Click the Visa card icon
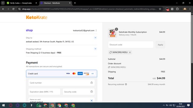The height and width of the screenshot is (108, 193). click(x=68, y=73)
